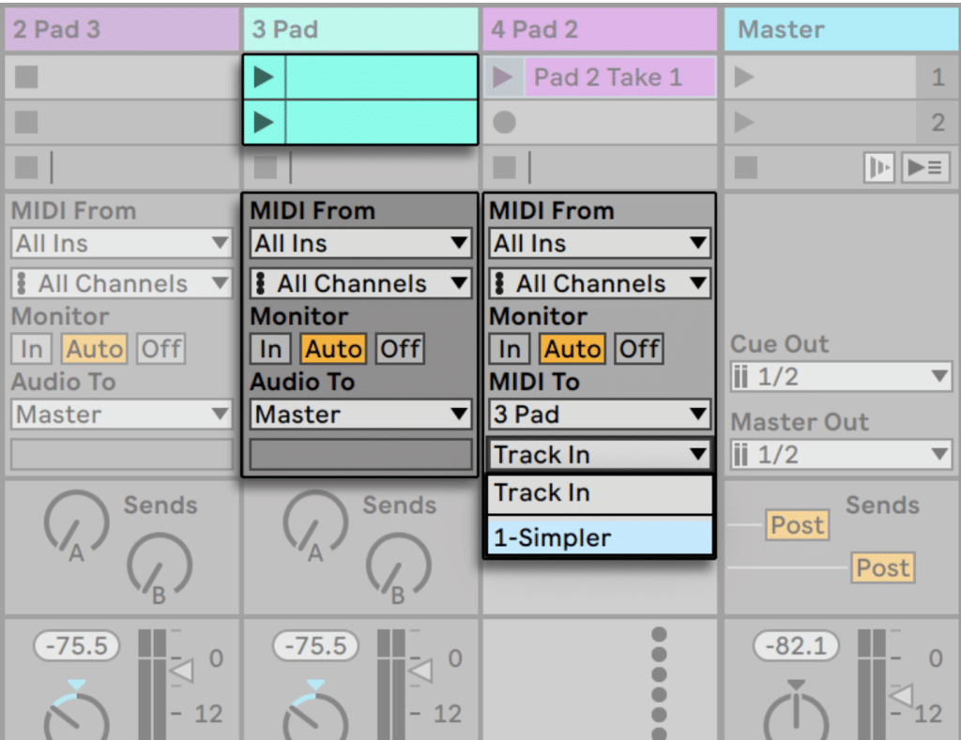Image resolution: width=961 pixels, height=740 pixels.
Task: Open the All Ins MIDI From dropdown on 3 Pad
Action: pyautogui.click(x=359, y=243)
